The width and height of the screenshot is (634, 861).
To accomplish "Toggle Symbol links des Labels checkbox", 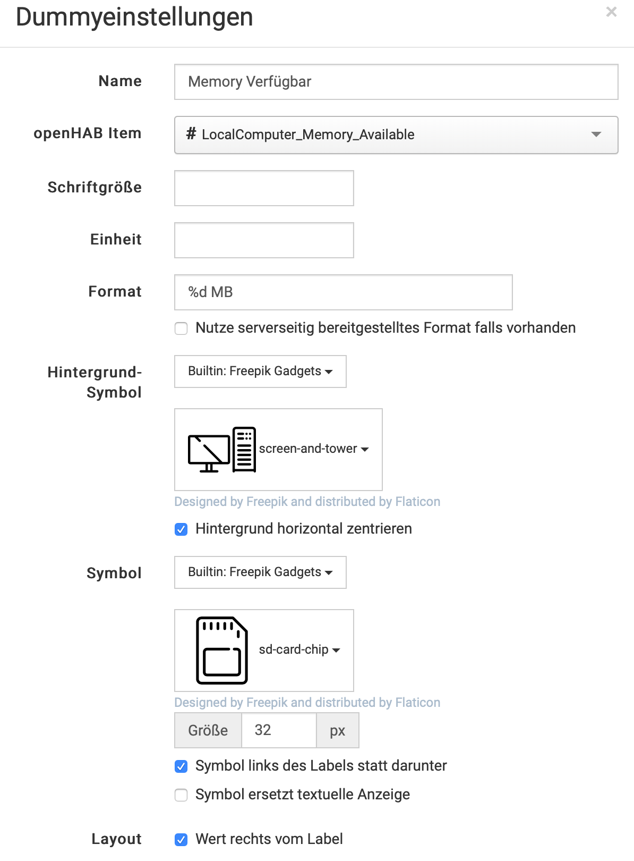I will [x=182, y=766].
